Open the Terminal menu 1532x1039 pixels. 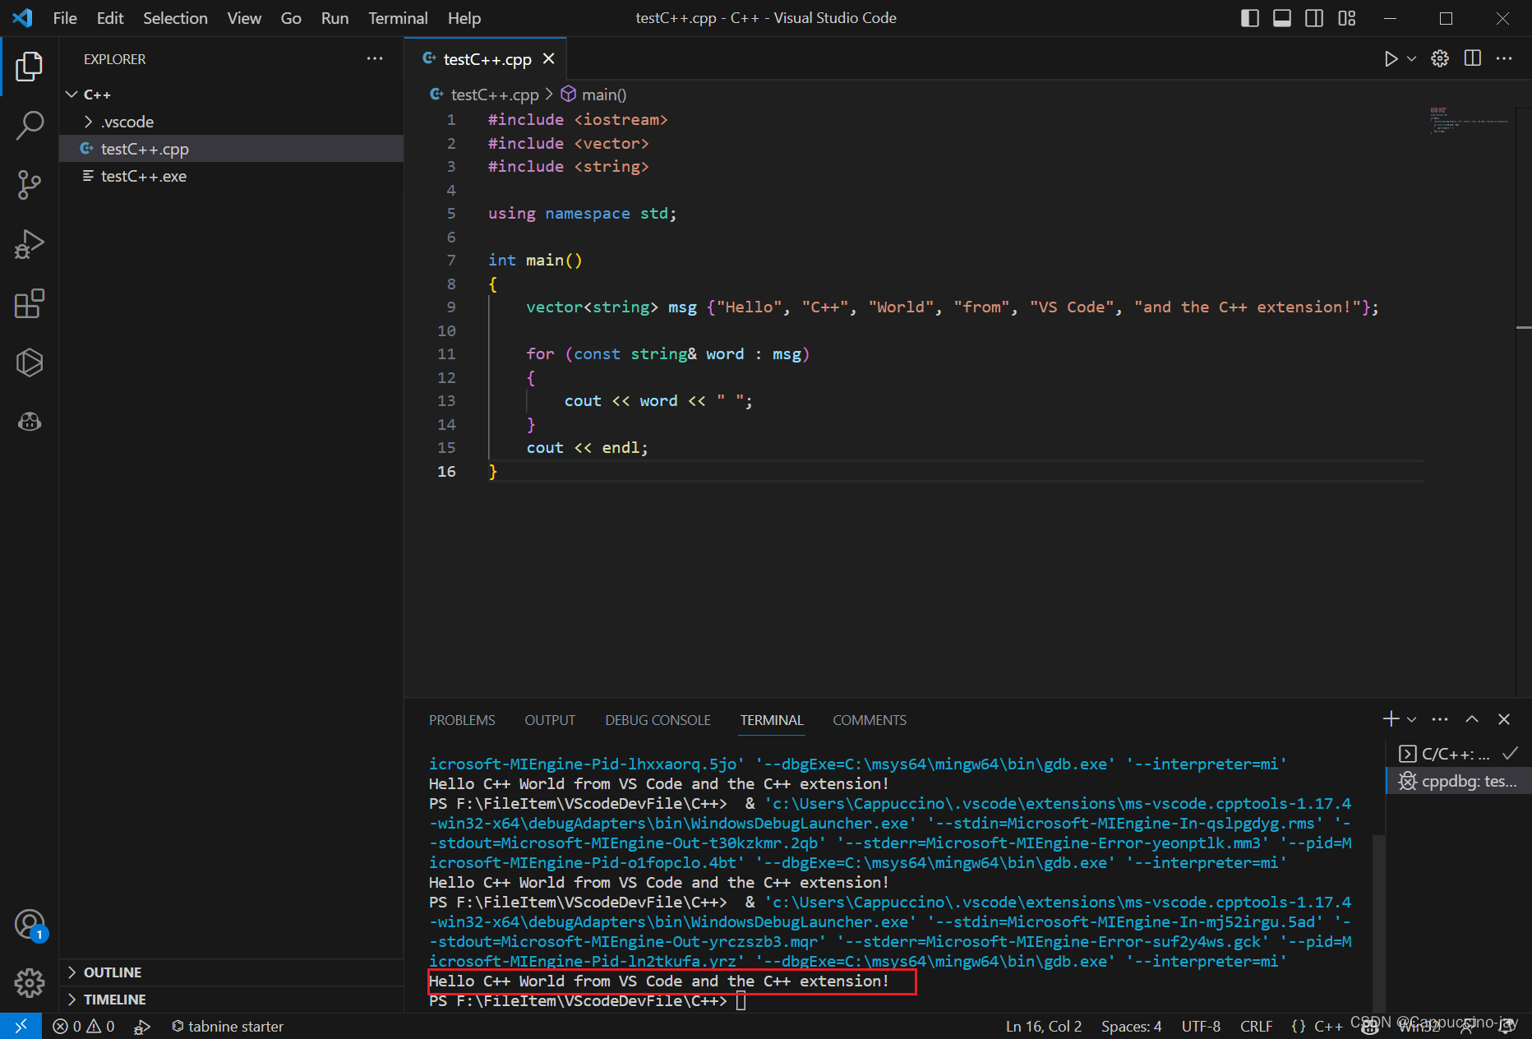(398, 18)
